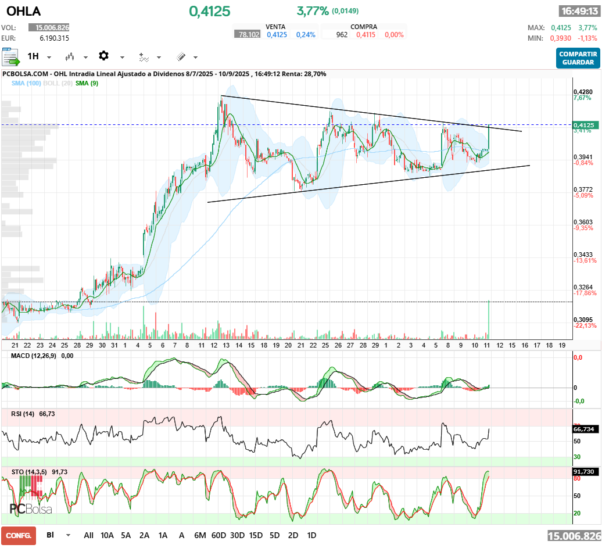The width and height of the screenshot is (609, 548).
Task: Select the All time range
Action: coord(88,535)
